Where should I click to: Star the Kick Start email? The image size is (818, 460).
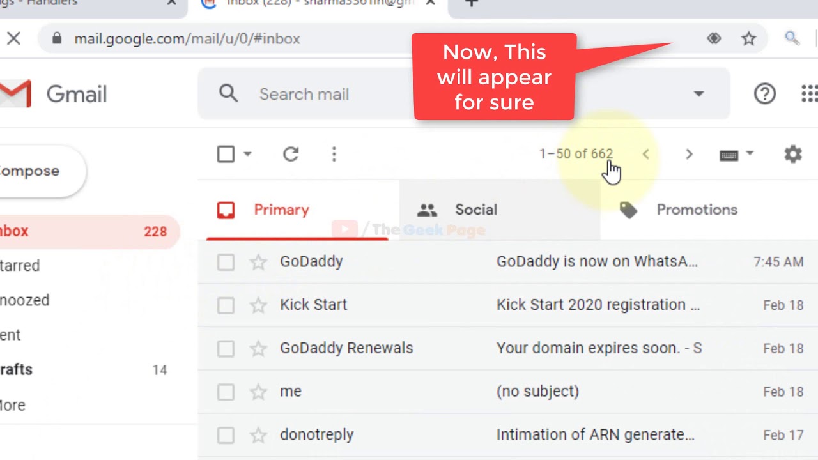[258, 305]
